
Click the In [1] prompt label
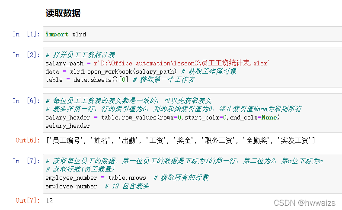pos(26,34)
